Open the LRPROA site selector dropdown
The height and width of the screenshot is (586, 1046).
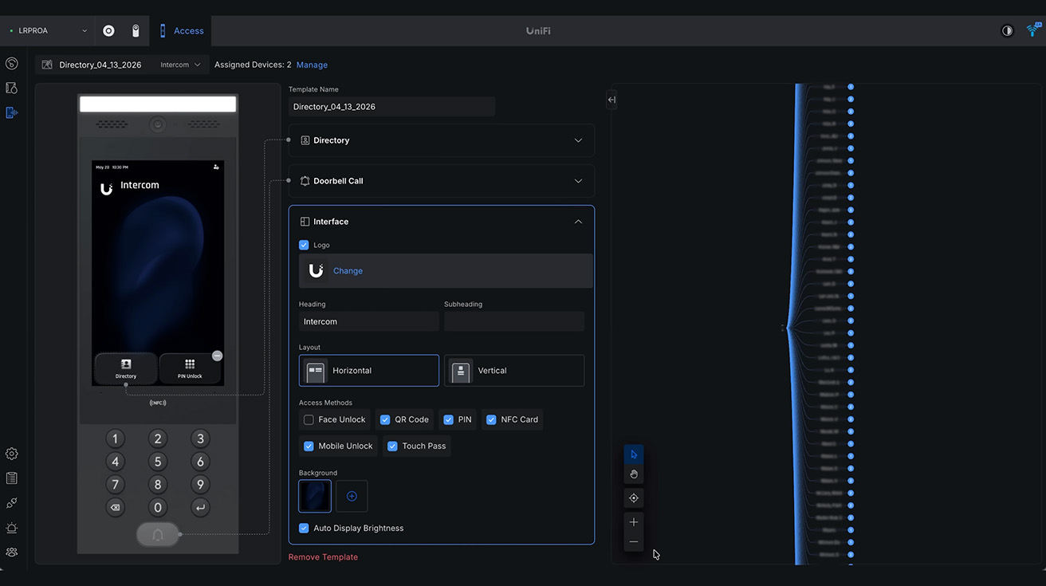click(x=47, y=30)
